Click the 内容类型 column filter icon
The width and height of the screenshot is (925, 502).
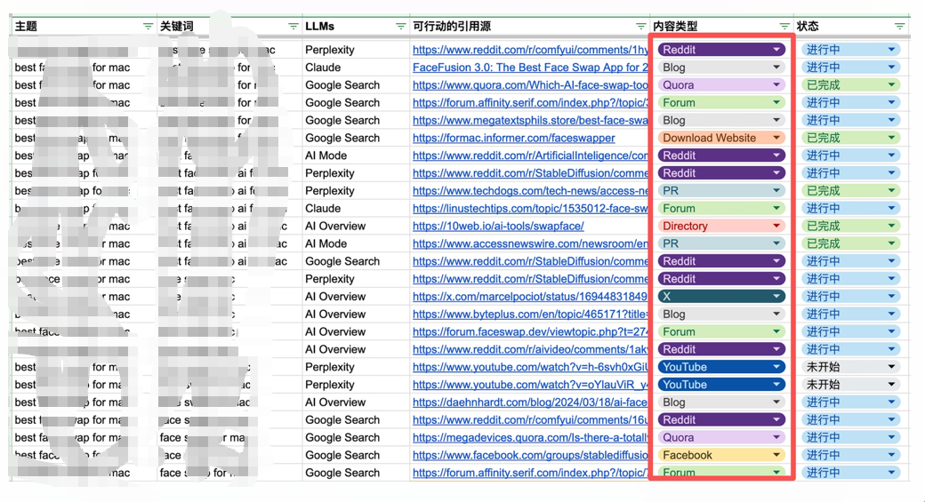(x=784, y=27)
